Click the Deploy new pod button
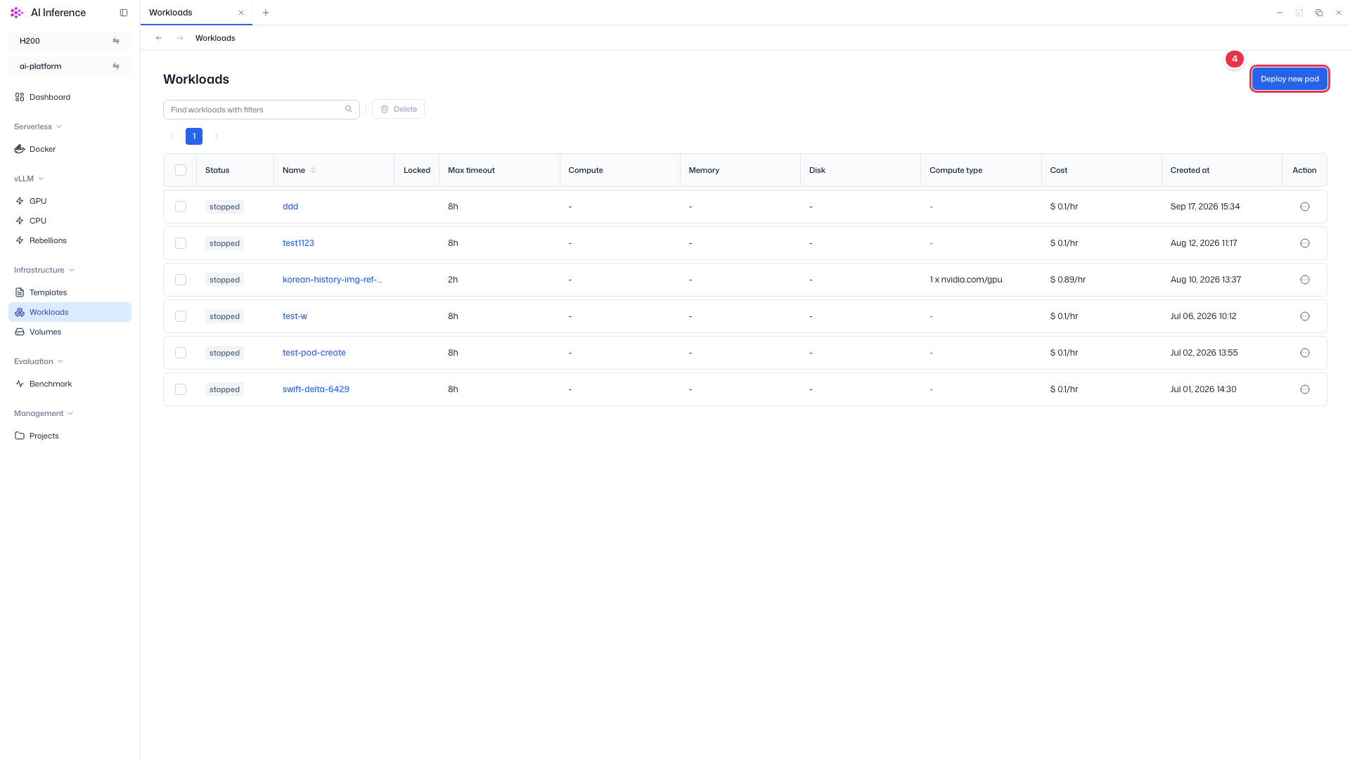Screen dimensions: 1350x759 1290,79
